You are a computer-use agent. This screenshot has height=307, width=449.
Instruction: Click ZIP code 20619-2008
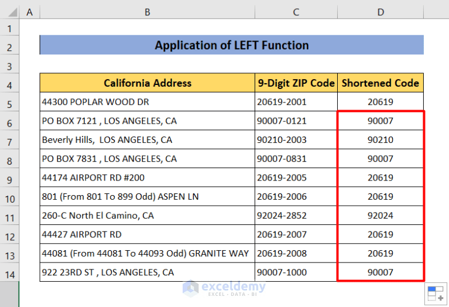coord(296,253)
